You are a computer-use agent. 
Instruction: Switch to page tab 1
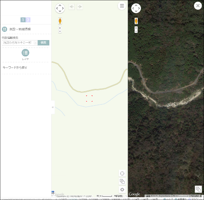tap(23, 20)
